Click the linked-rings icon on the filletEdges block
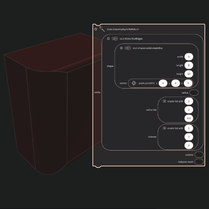The width and height of the screenshot is (209, 209). tap(115, 39)
